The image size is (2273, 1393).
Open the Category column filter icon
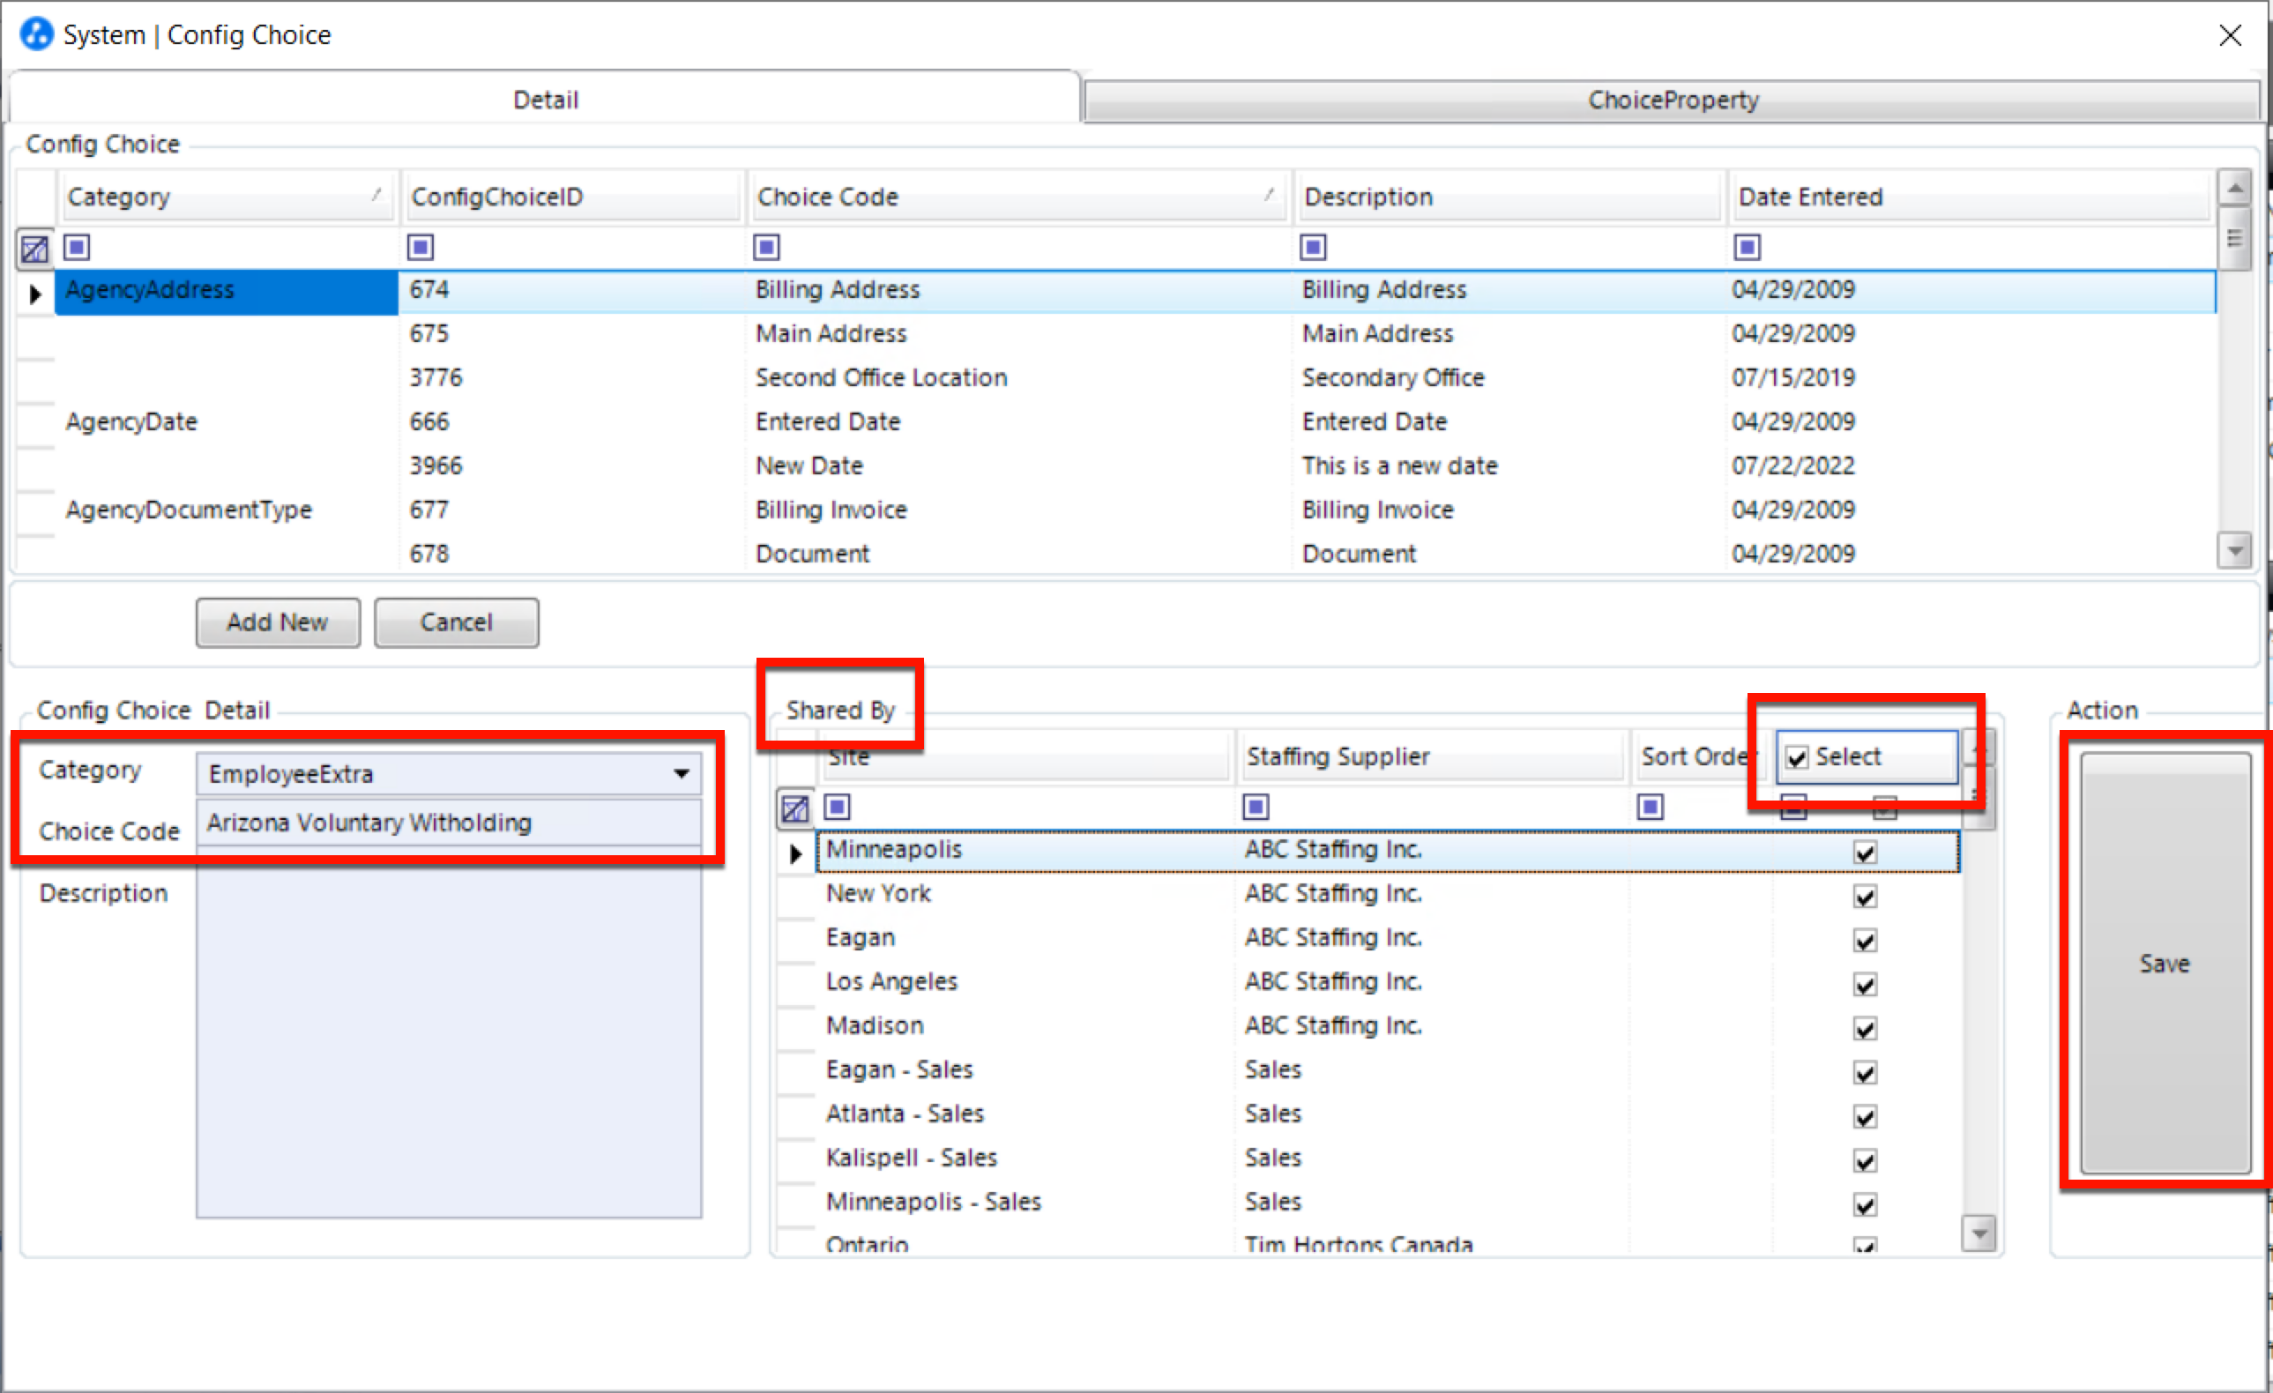pyautogui.click(x=77, y=247)
